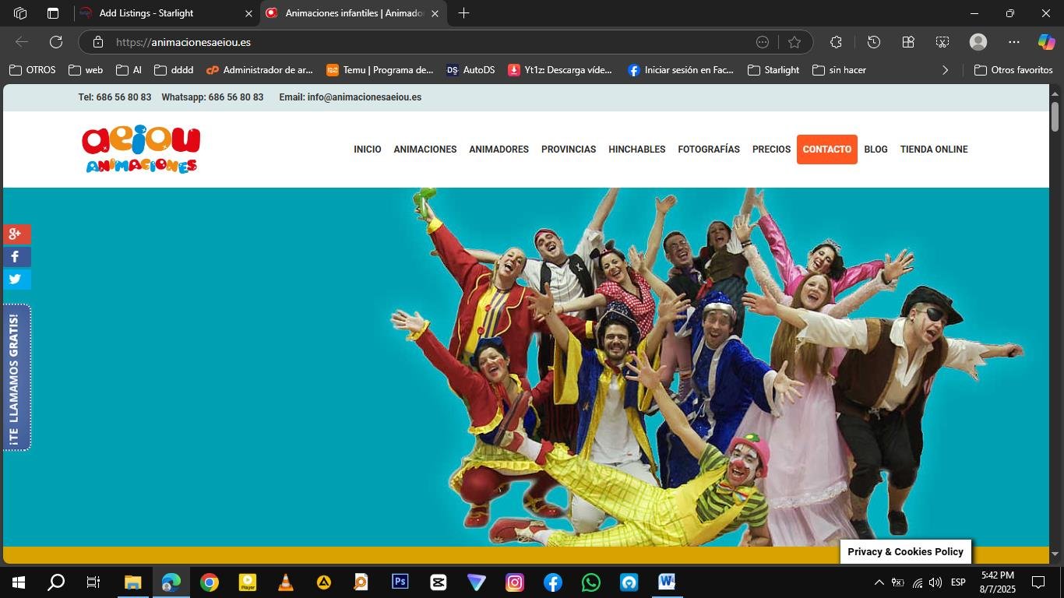Open the sin hacer bookmarks folder
The width and height of the screenshot is (1064, 598).
tap(839, 70)
